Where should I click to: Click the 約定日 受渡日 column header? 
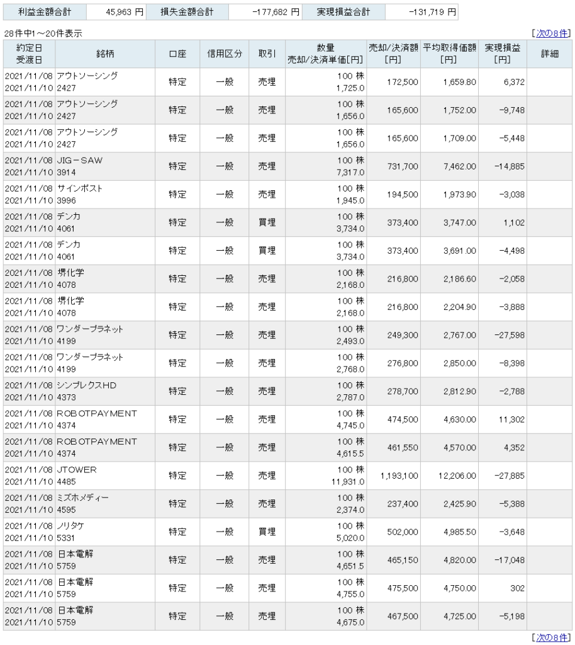[x=29, y=54]
